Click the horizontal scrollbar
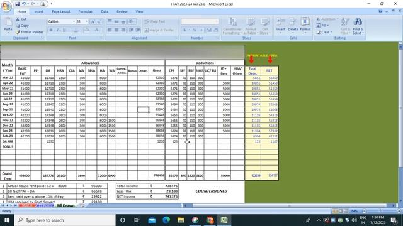 point(290,205)
